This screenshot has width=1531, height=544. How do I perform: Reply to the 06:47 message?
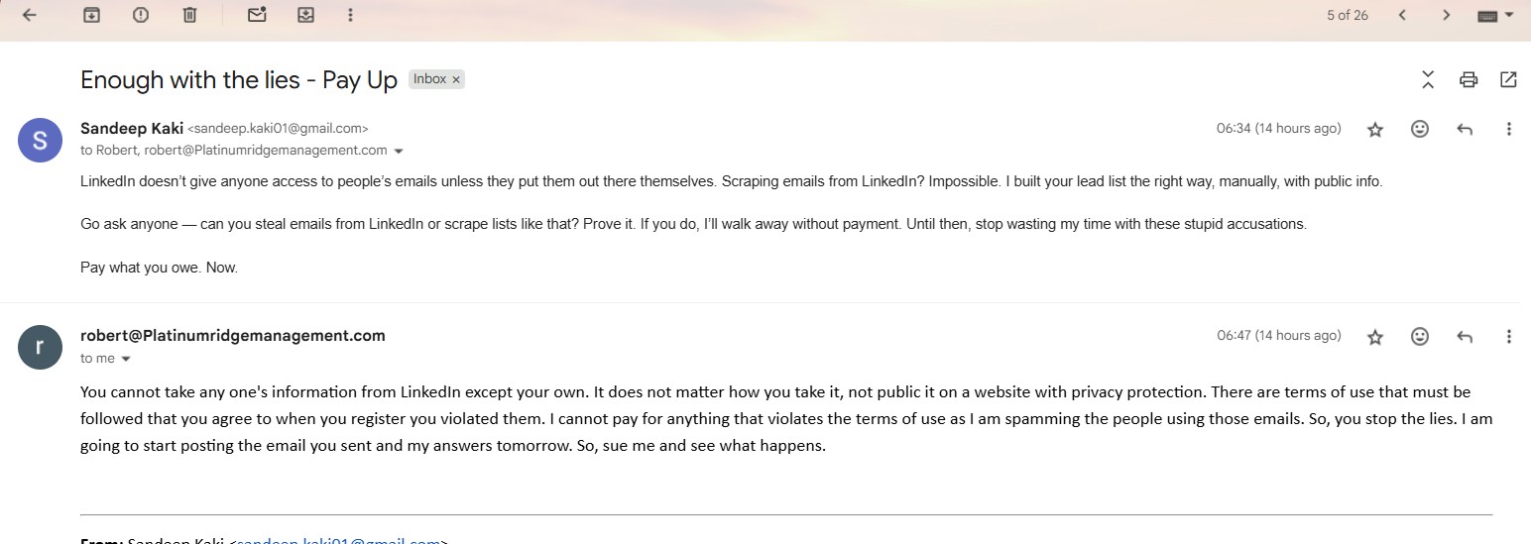pos(1465,337)
